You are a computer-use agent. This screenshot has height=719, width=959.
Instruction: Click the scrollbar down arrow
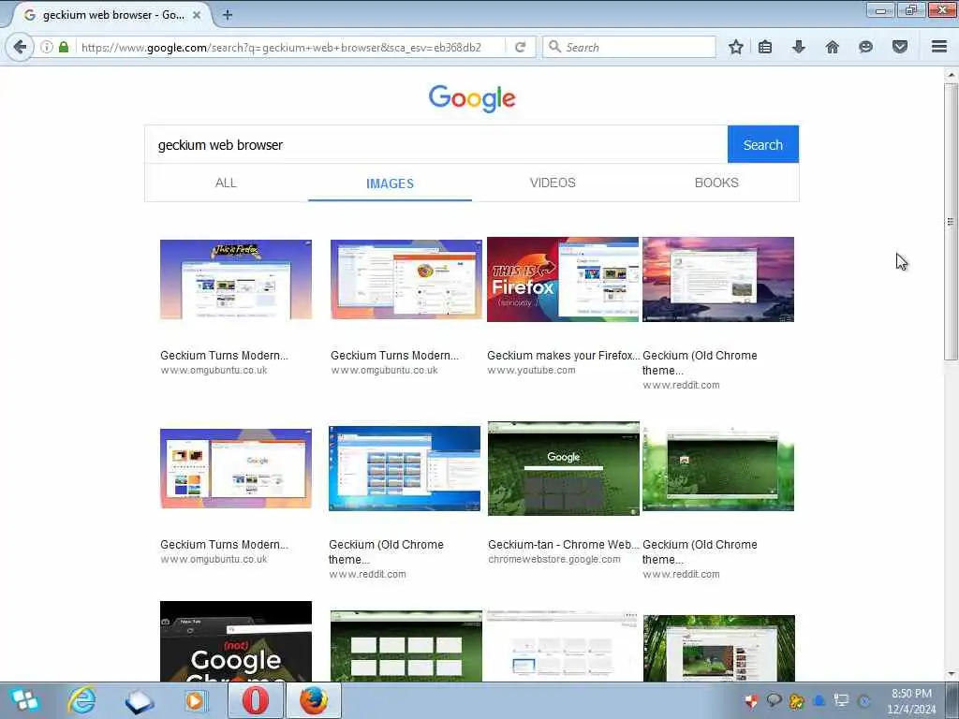951,674
